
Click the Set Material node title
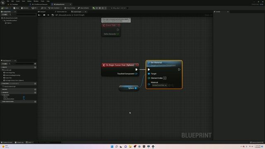click(x=156, y=62)
